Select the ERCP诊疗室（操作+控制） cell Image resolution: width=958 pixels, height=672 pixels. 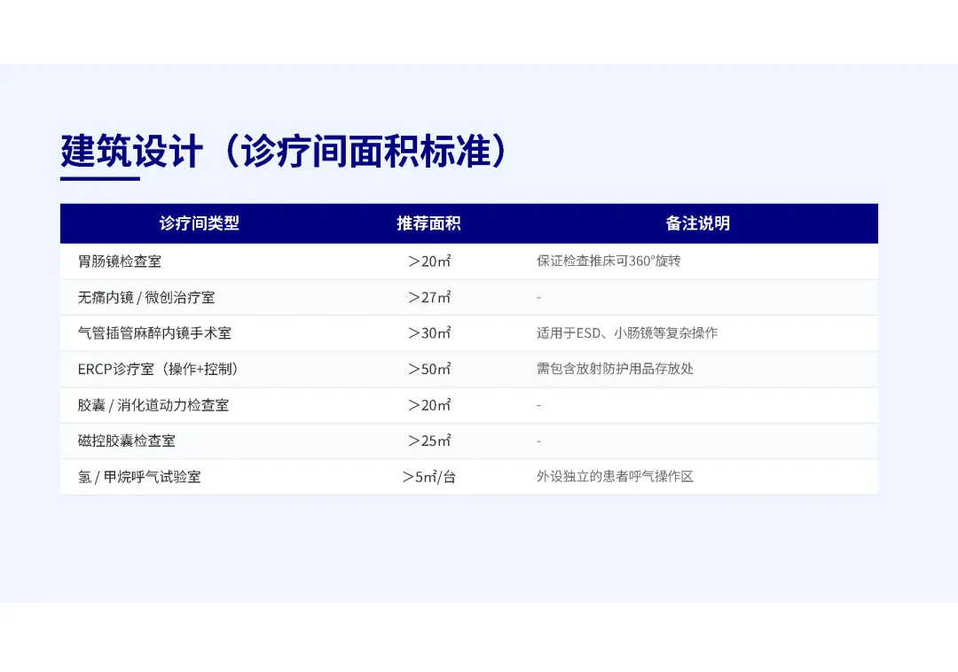point(158,370)
